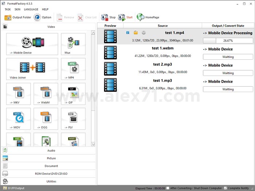Image resolution: width=255 pixels, height=191 pixels.
Task: Click the info icon on test 1.mp4
Action: 128,33
